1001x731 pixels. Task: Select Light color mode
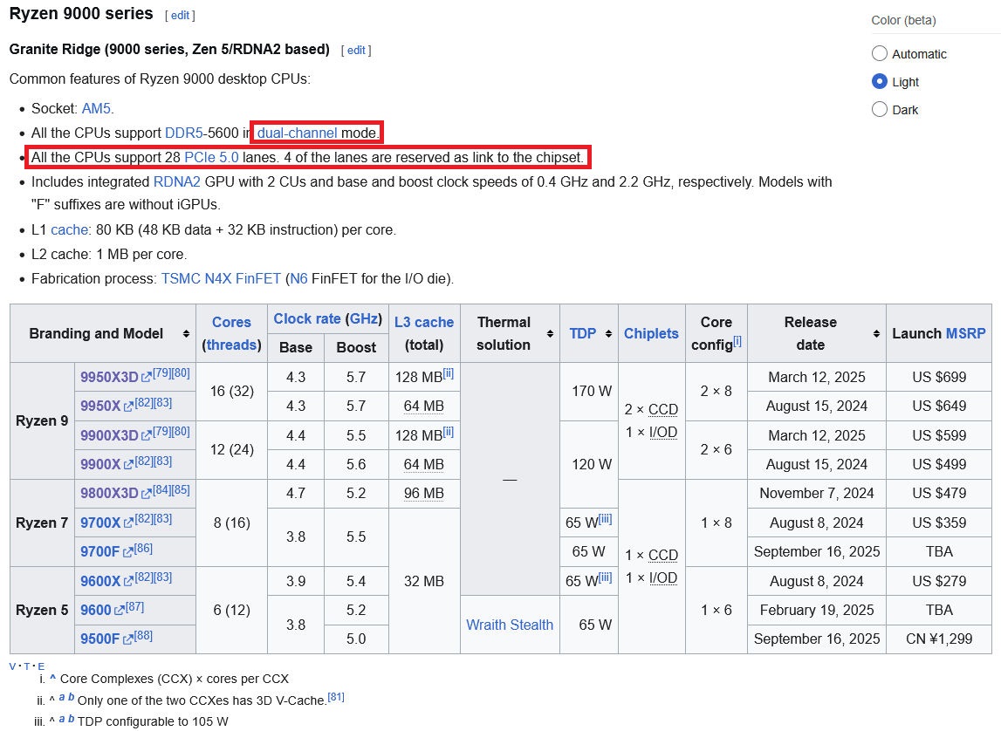(879, 82)
